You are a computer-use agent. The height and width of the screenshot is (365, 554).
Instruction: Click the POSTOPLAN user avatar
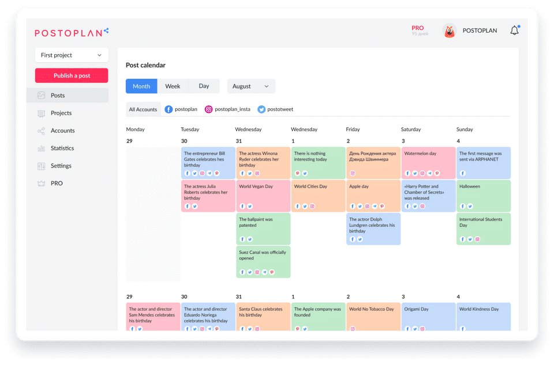[450, 31]
